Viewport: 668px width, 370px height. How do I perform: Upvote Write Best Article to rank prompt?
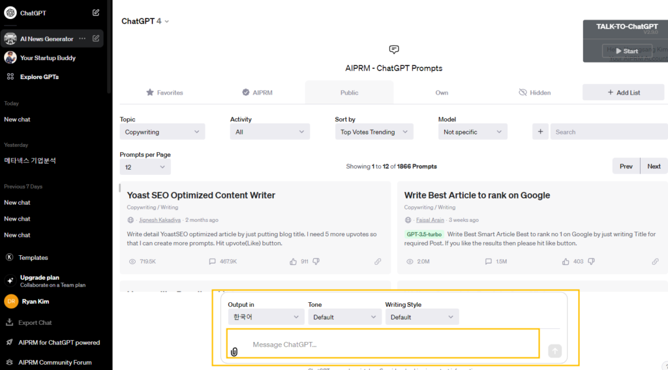tap(566, 261)
